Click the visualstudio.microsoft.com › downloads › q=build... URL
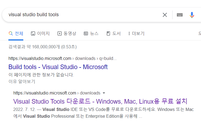 coord(62,58)
